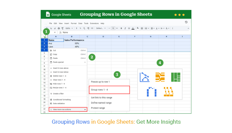Open horizontal align dropdown
The image size is (232, 133).
click(153, 28)
